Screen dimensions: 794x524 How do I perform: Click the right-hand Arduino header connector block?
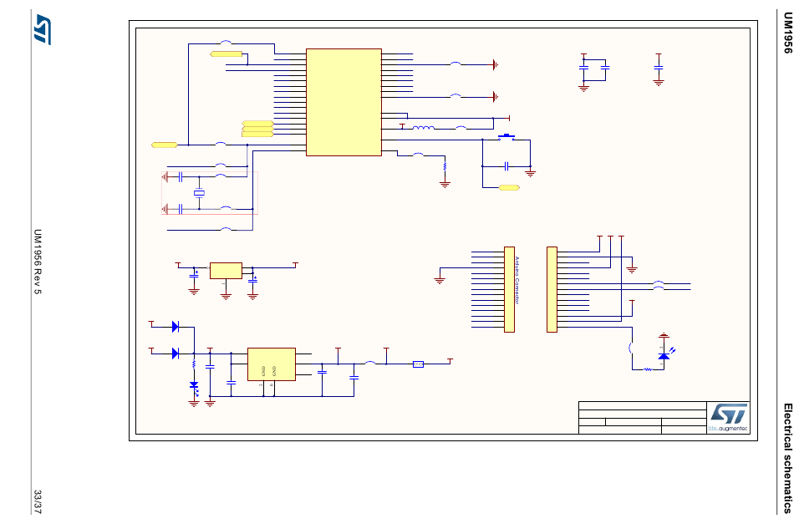tap(552, 290)
